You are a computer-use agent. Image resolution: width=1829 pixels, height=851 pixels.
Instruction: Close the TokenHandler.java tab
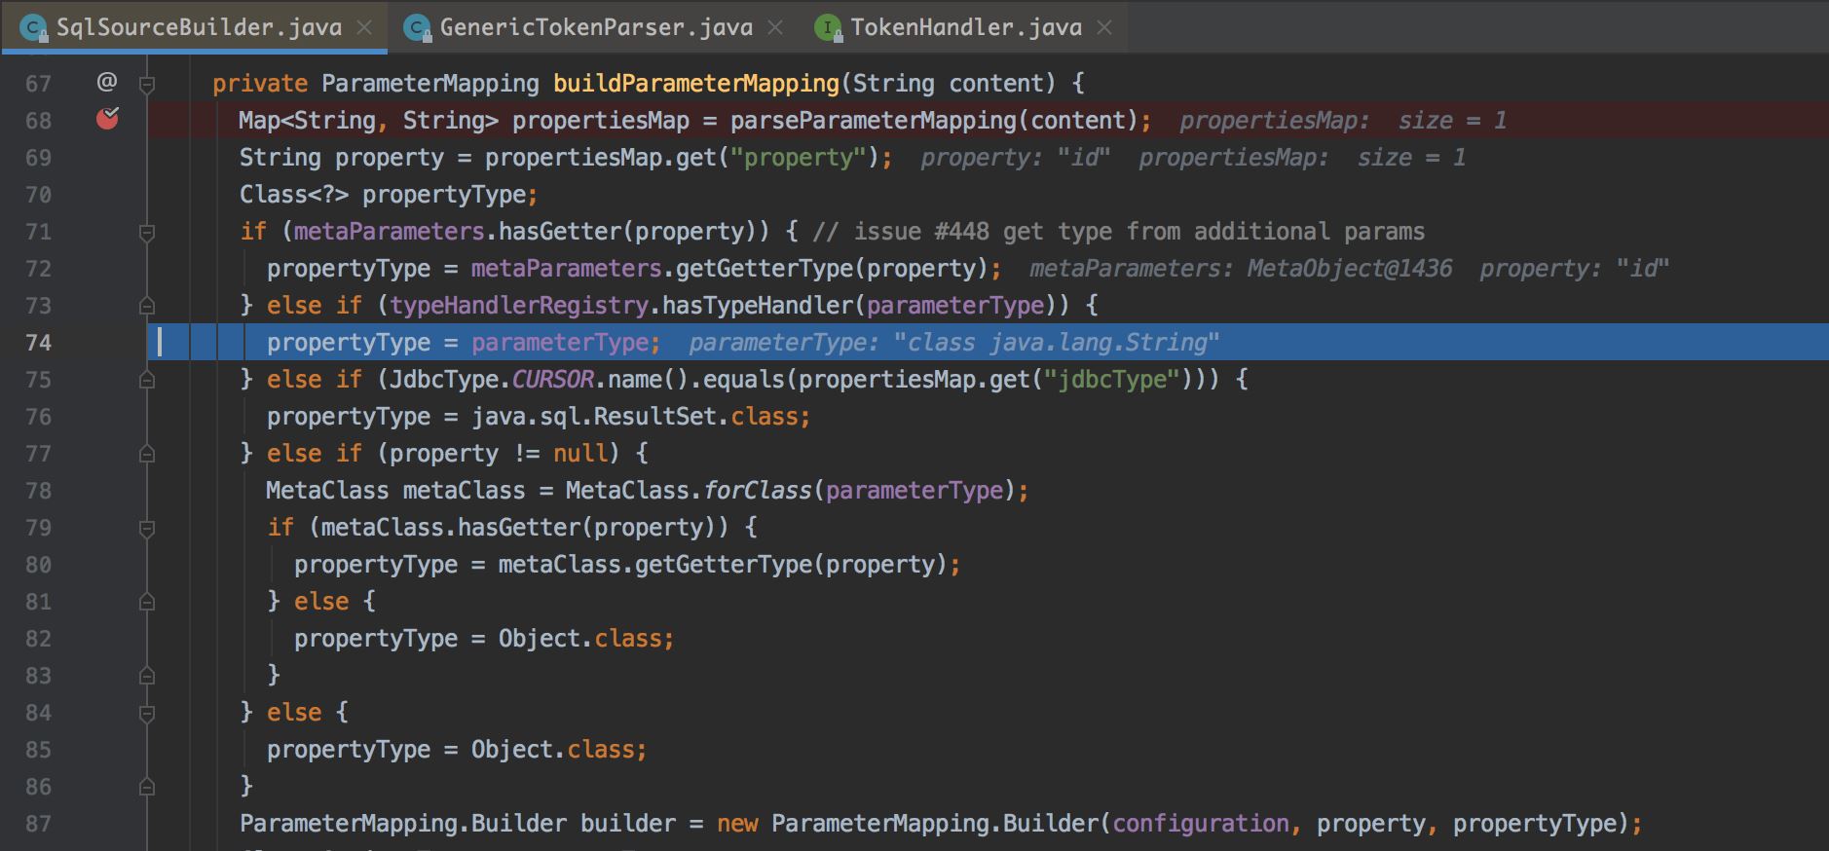click(x=1104, y=28)
